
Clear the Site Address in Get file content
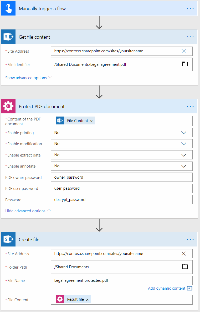tap(184, 51)
